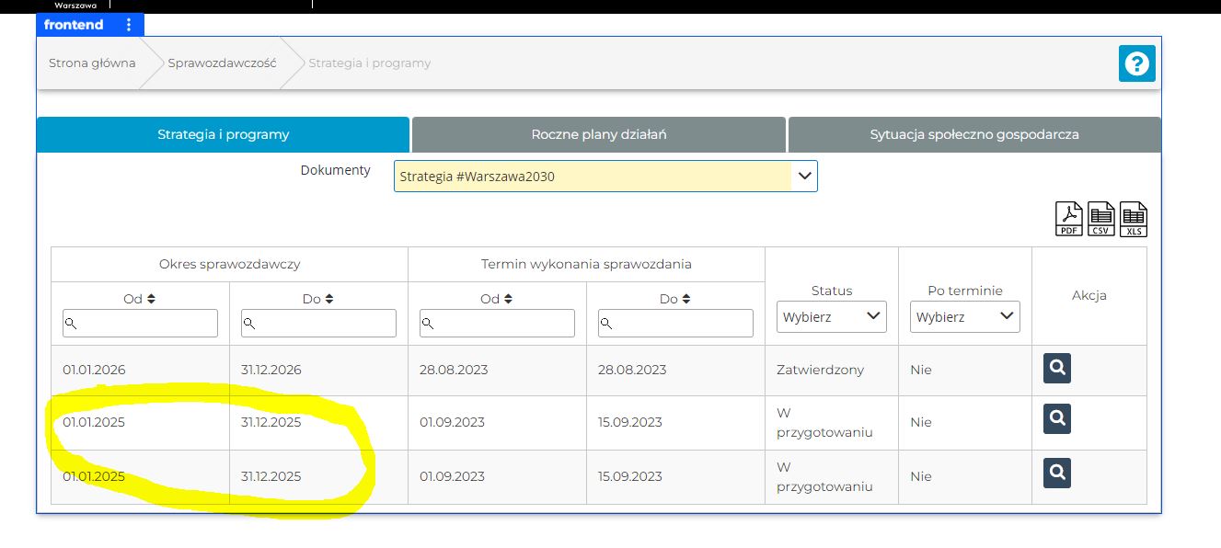Open the frontend three-dot menu
The width and height of the screenshot is (1221, 548).
[x=129, y=25]
